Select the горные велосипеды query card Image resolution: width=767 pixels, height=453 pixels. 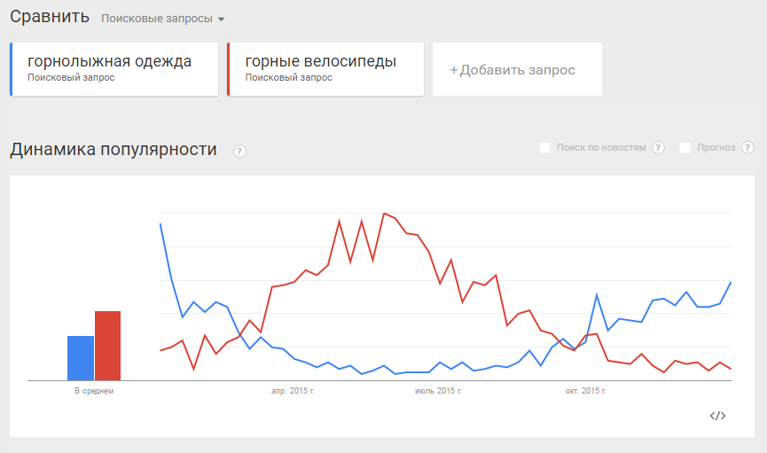coord(325,68)
